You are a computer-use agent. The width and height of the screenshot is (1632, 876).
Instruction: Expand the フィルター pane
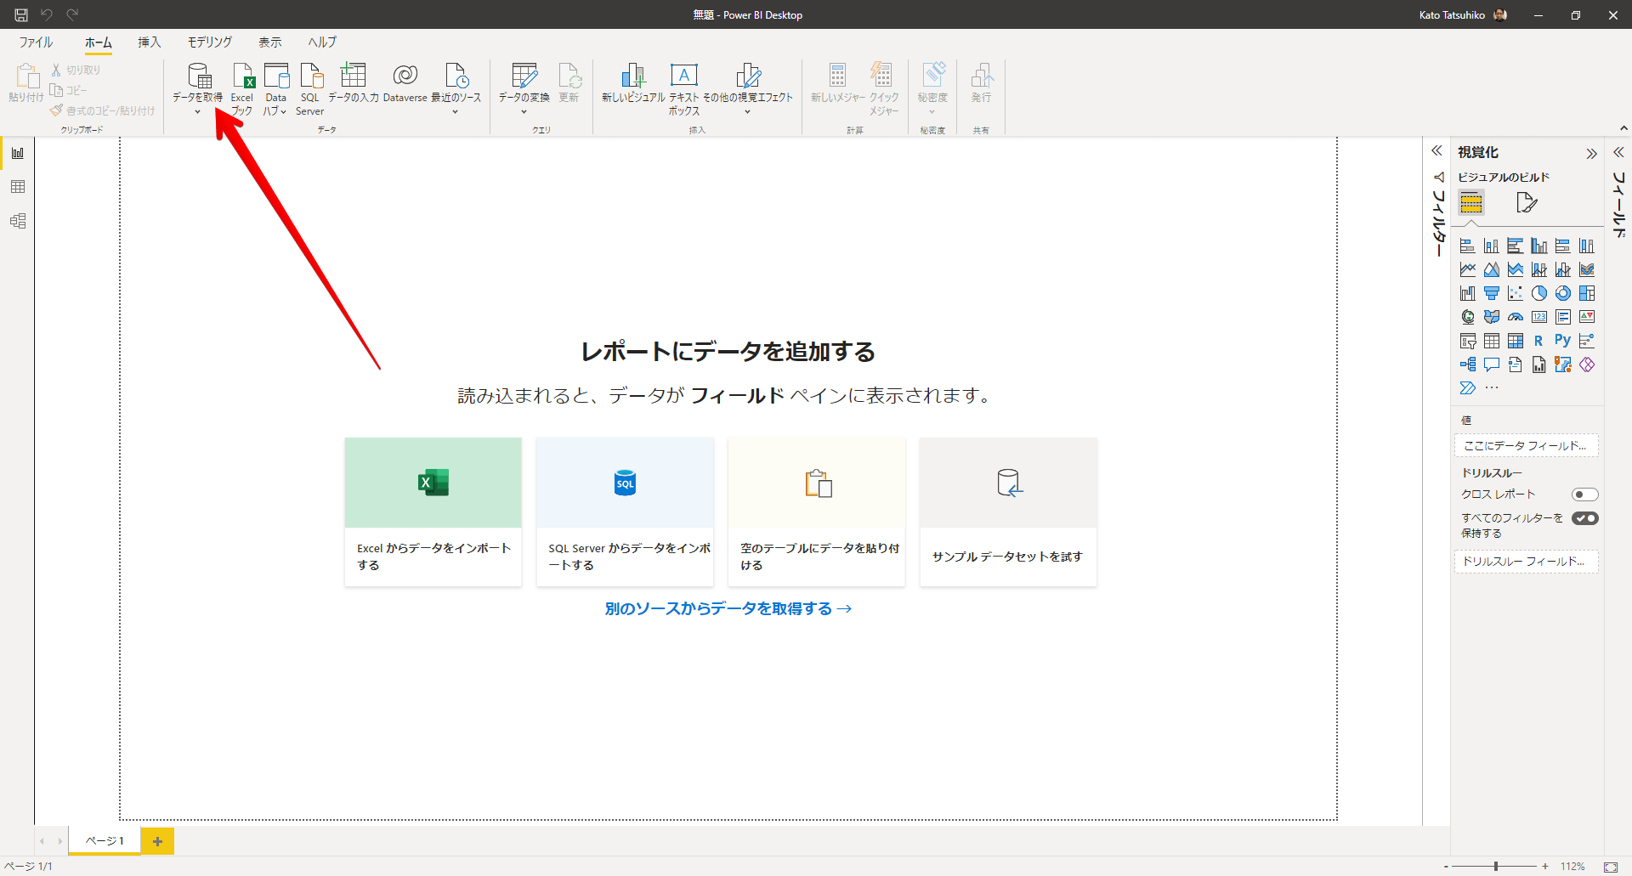coord(1436,151)
